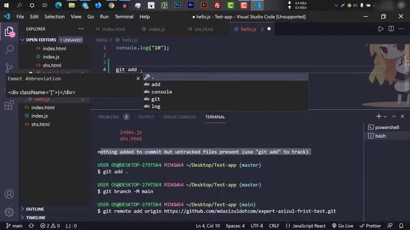Collapse the Open Editors section
The height and width of the screenshot is (230, 410).
point(22,40)
